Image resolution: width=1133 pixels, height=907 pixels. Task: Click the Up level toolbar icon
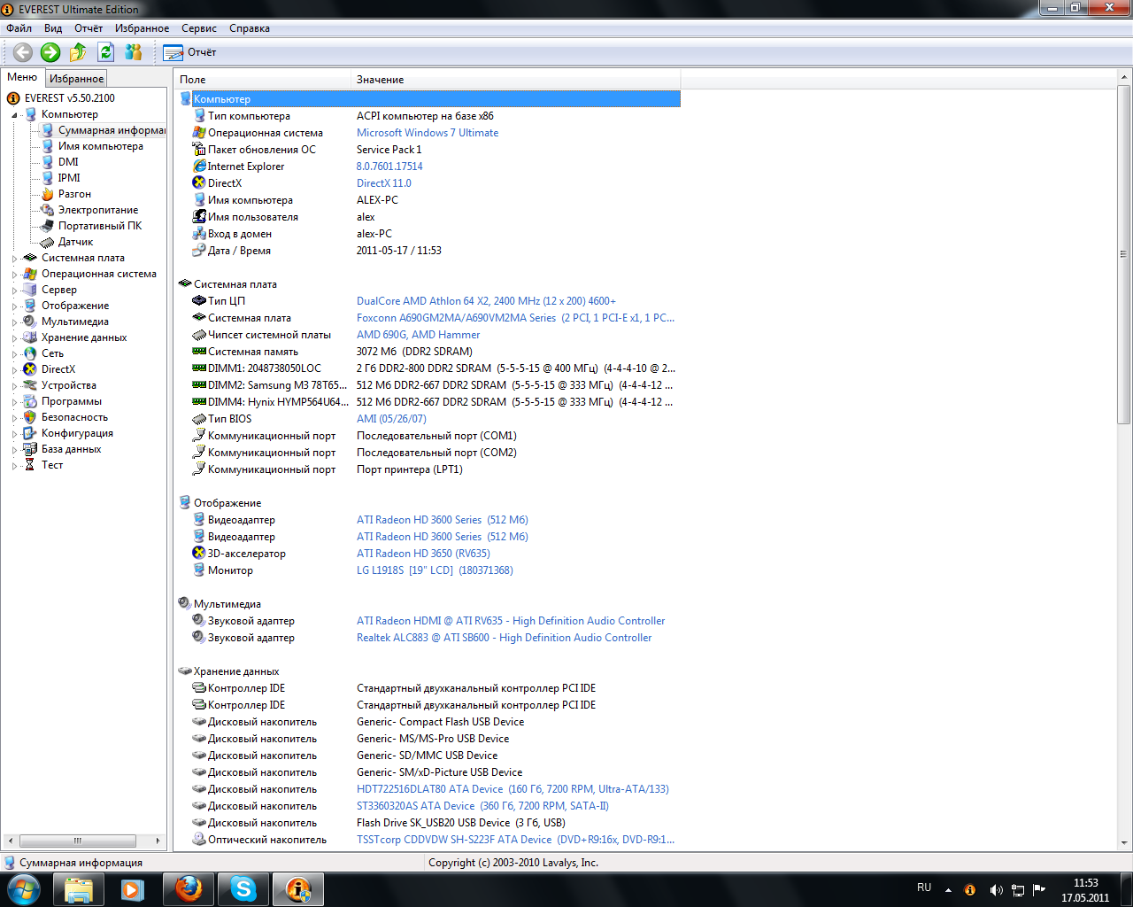click(78, 52)
